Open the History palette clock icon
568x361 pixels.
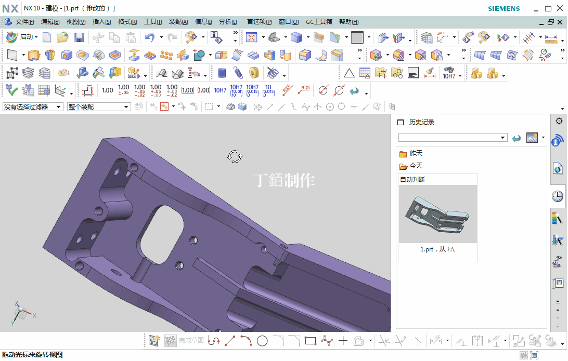[557, 196]
